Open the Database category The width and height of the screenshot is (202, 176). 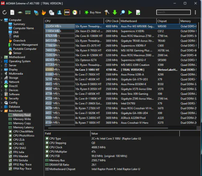coord(15,107)
